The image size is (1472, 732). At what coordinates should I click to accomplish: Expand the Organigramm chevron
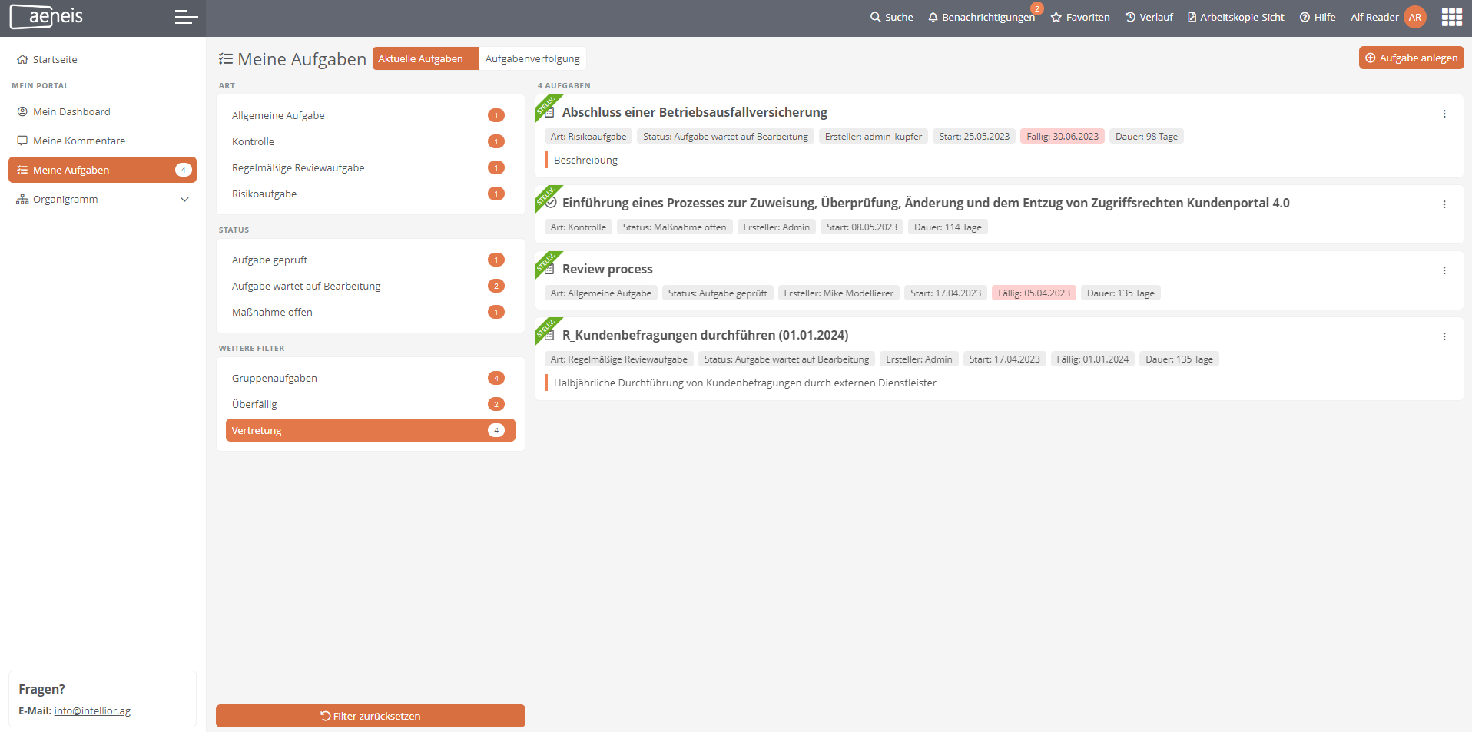184,199
